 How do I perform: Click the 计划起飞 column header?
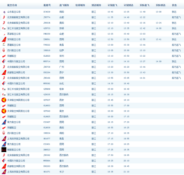(112, 5)
